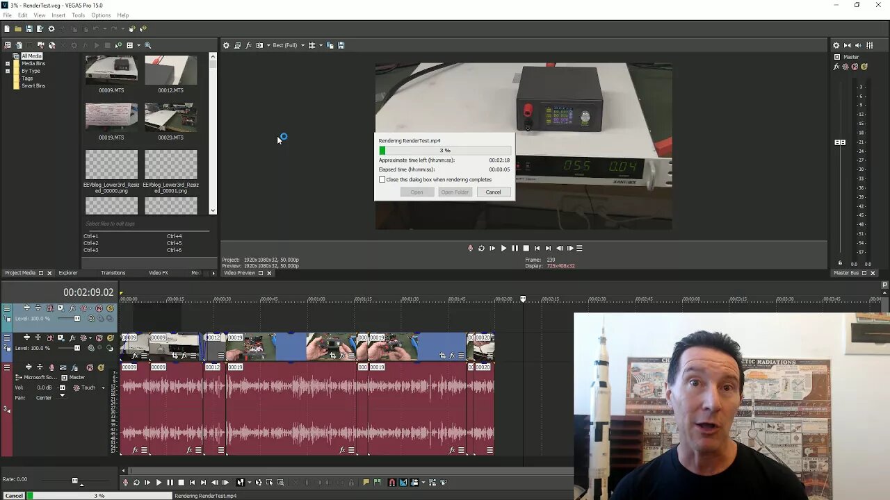Screen dimensions: 890x500
Task: Cancel the render in the dialog
Action: point(493,192)
